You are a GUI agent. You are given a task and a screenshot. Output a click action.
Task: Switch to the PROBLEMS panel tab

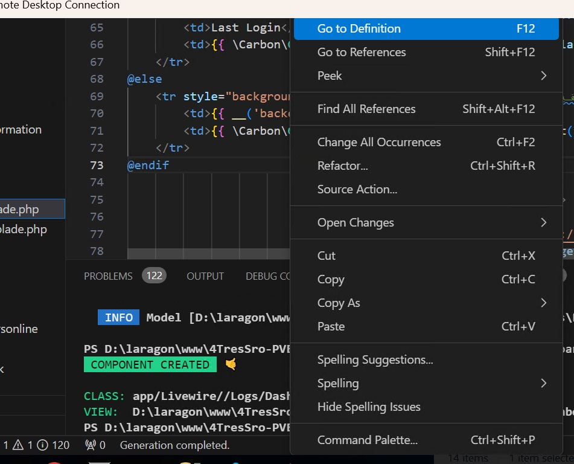click(108, 276)
